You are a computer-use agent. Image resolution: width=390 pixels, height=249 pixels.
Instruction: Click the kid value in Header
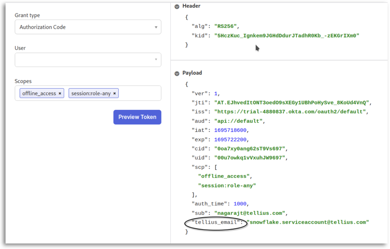point(286,36)
